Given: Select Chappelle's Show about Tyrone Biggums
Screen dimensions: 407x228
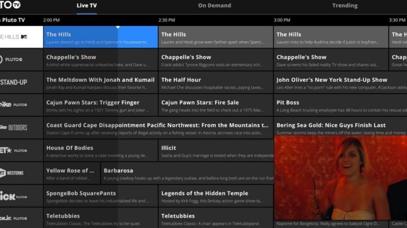Looking at the screenshot, I should 216,60.
